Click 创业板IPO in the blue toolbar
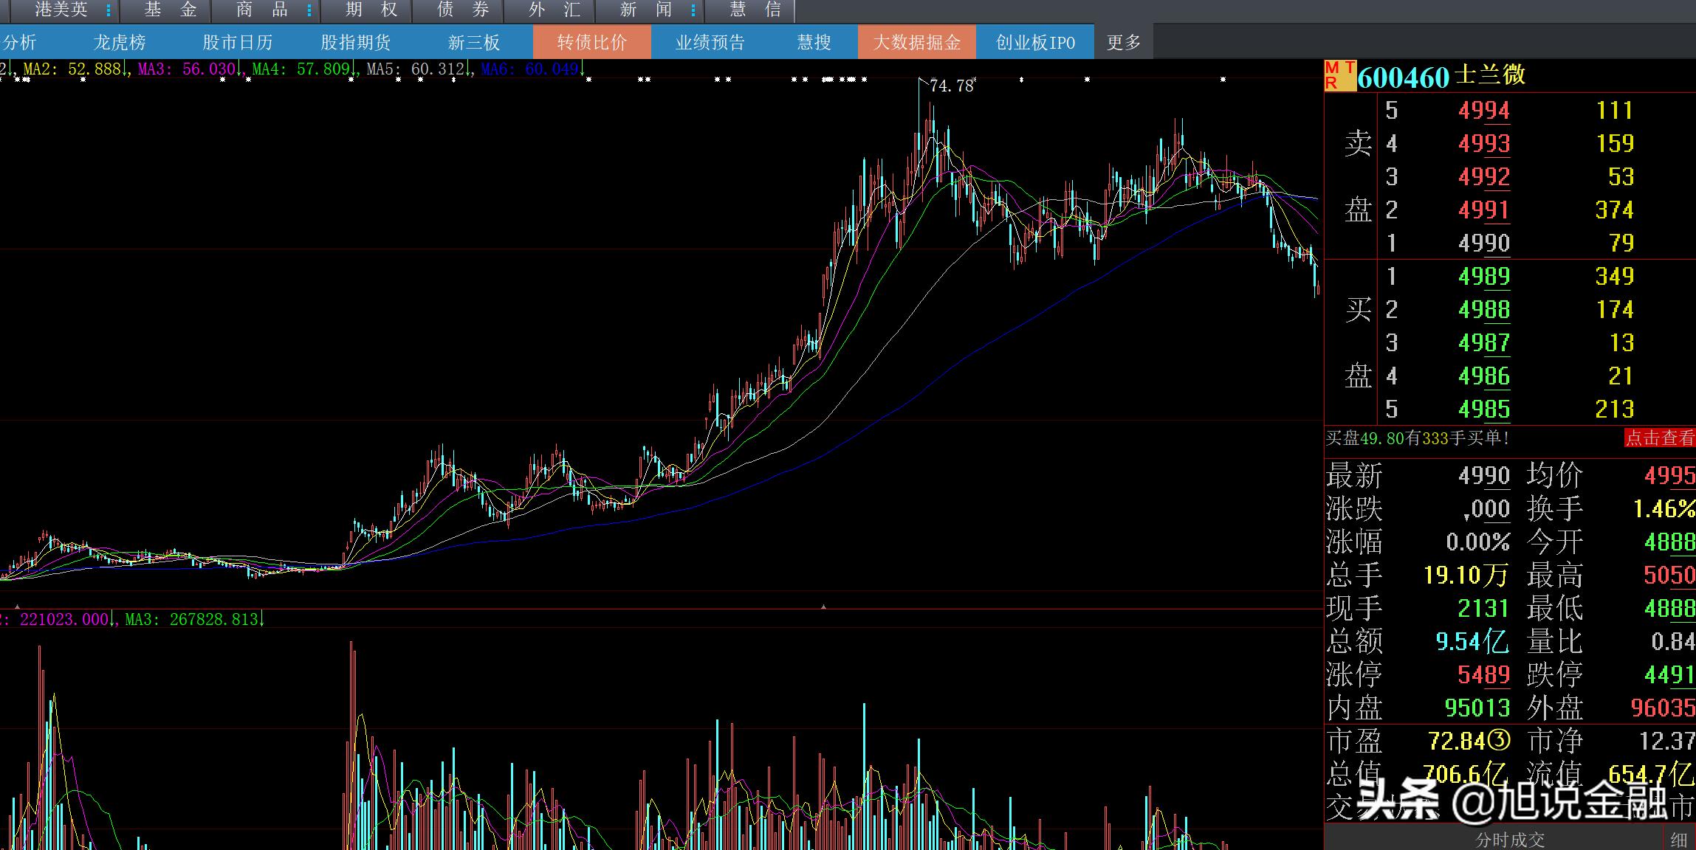Viewport: 1696px width, 850px height. pos(1035,42)
